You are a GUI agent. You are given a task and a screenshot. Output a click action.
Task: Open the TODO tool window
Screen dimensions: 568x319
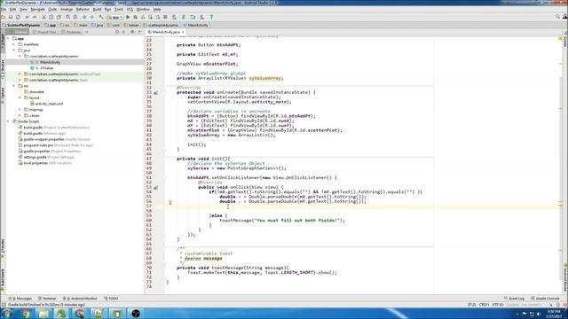pyautogui.click(x=112, y=299)
